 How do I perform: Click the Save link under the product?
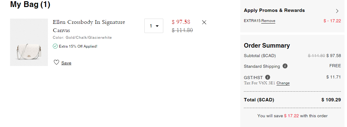click(x=66, y=63)
